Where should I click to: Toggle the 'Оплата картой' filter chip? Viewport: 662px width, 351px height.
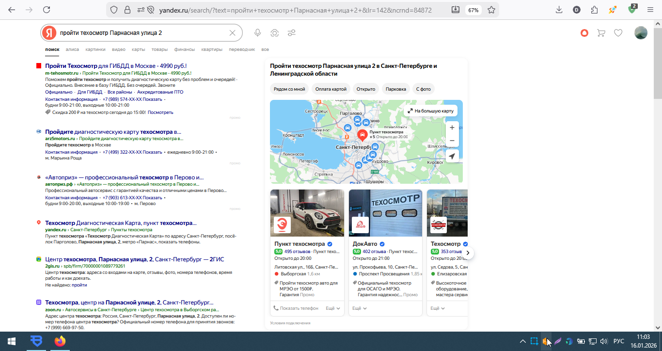(x=331, y=89)
